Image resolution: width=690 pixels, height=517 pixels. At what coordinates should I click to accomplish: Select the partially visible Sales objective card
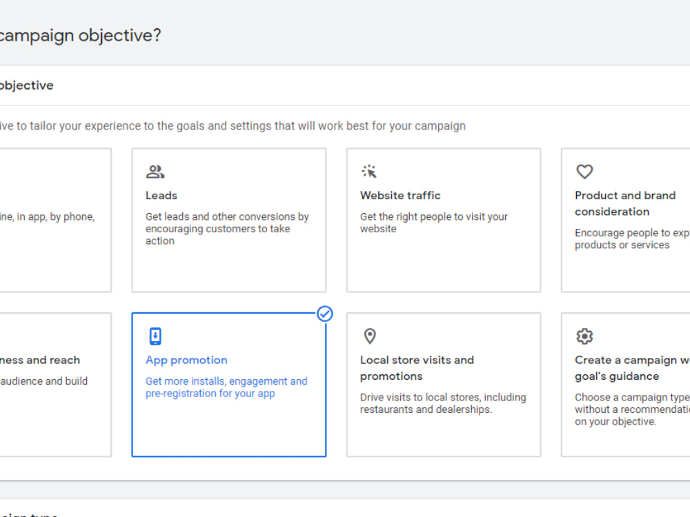coord(55,262)
